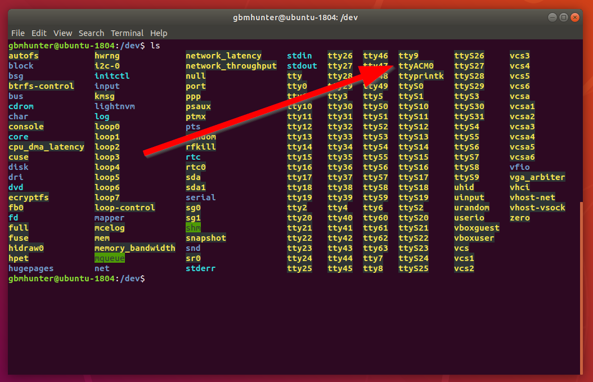Click the terminal's vertical scrollbar

click(x=581, y=287)
